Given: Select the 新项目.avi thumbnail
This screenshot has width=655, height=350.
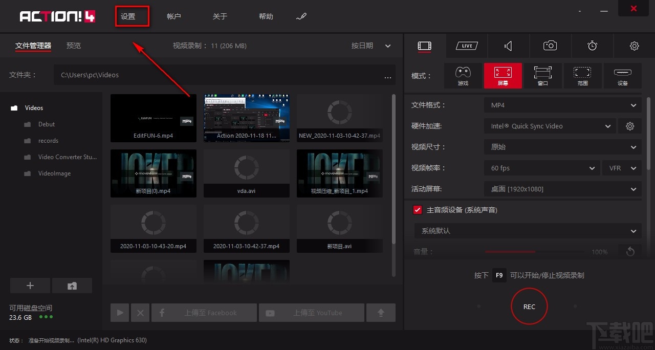Looking at the screenshot, I should (x=340, y=229).
